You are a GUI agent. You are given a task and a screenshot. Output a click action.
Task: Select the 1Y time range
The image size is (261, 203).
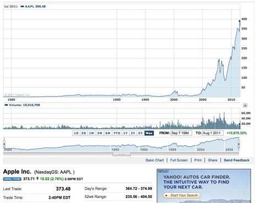[125, 133]
